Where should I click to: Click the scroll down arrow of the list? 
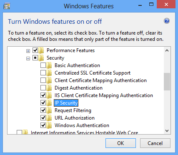tap(167, 131)
